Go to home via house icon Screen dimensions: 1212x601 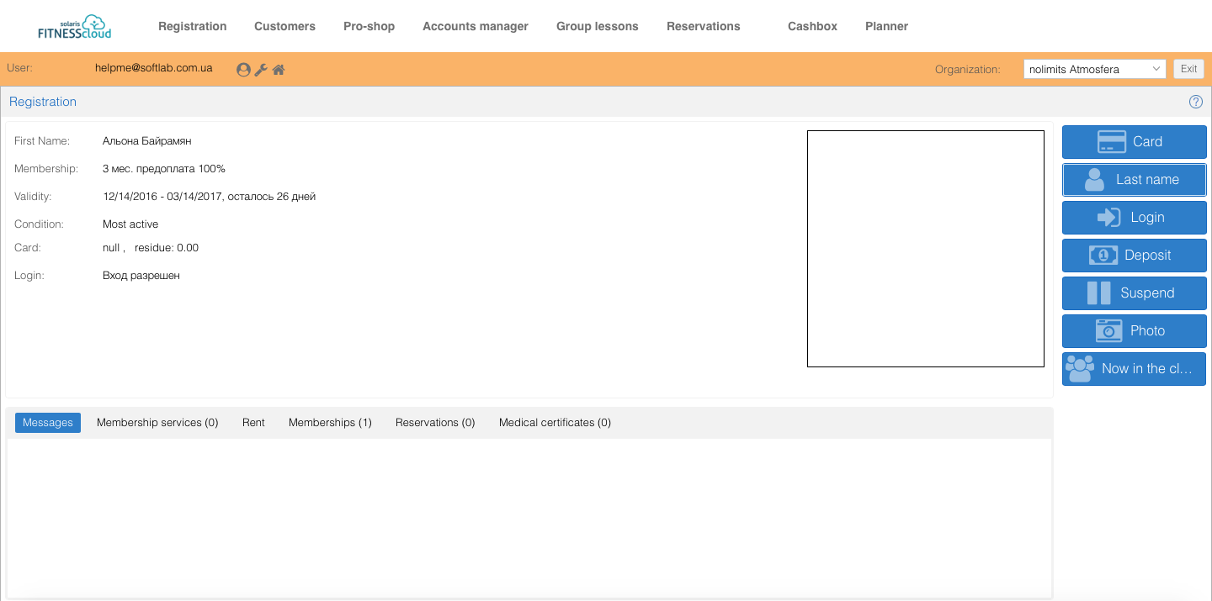279,70
